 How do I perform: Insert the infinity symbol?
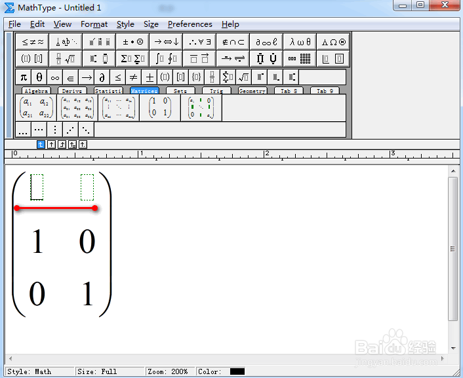[x=55, y=77]
